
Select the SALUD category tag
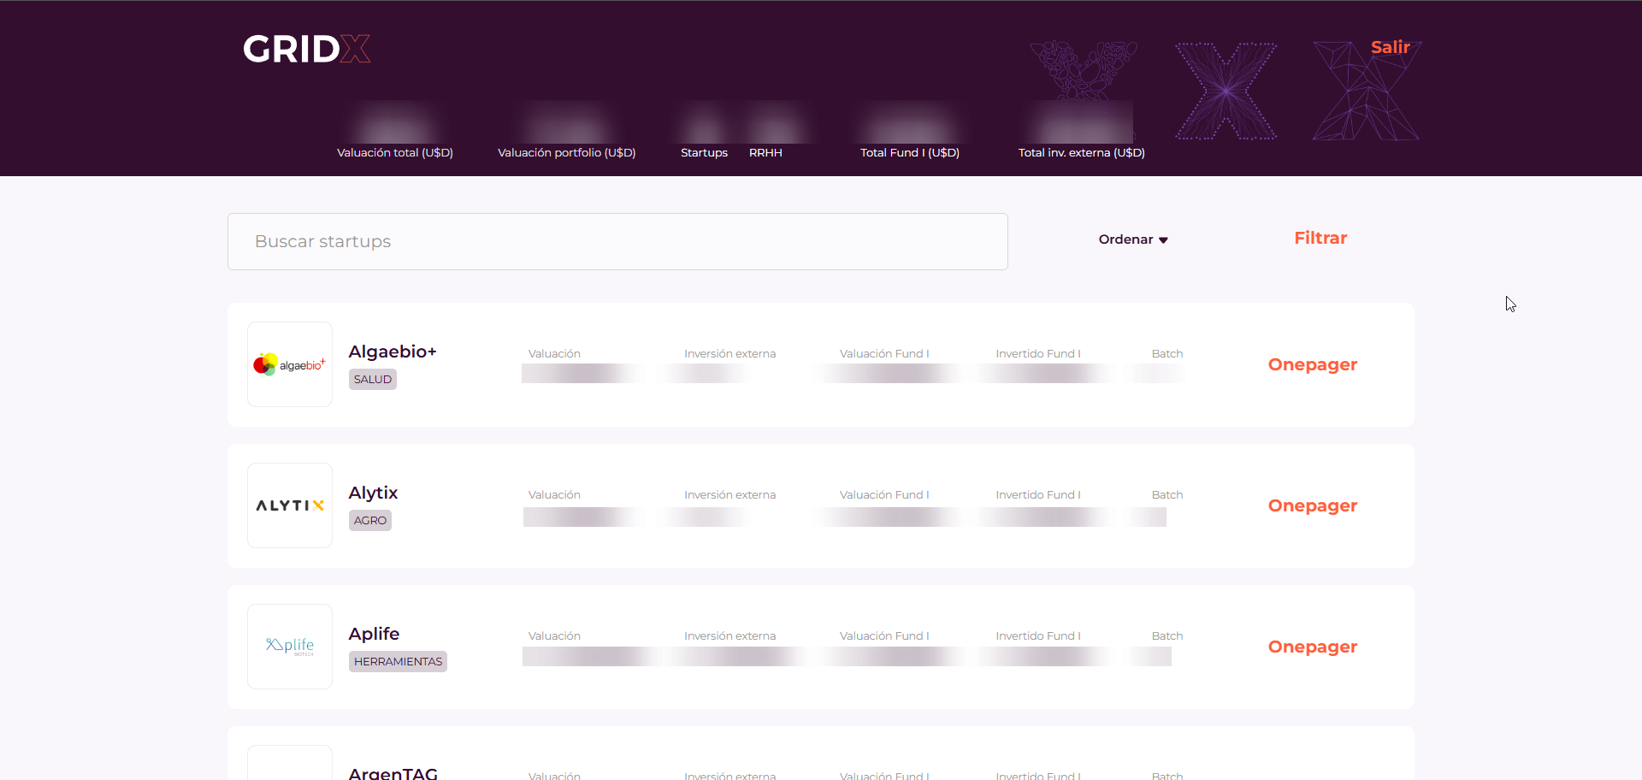372,379
